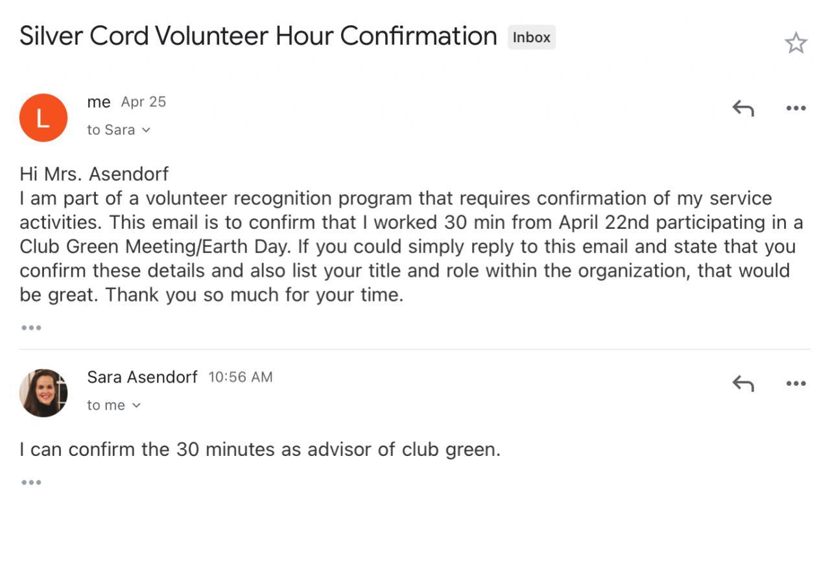Click the Silver Cord Volunteer Hour Confirmation subject
This screenshot has height=570, width=830.
pos(258,36)
